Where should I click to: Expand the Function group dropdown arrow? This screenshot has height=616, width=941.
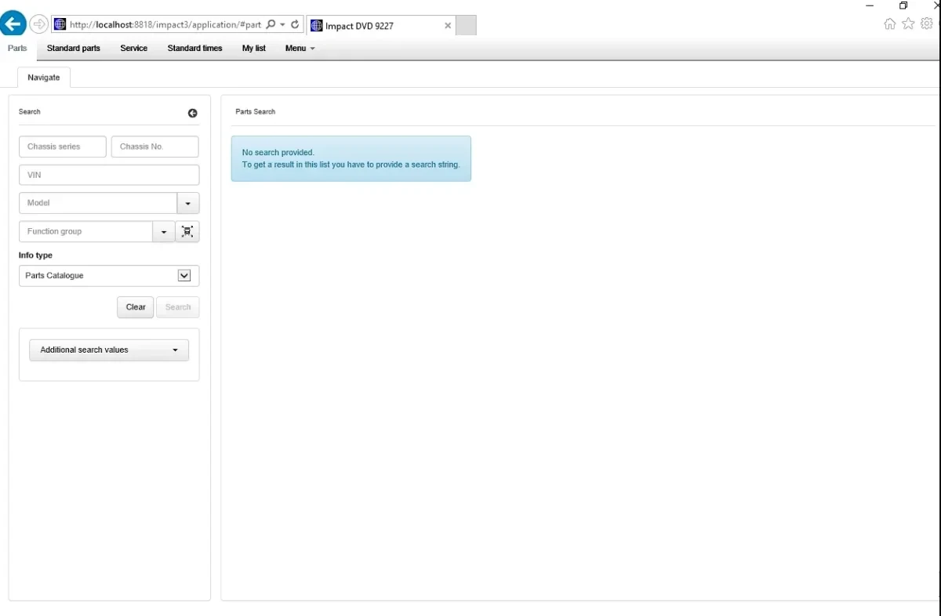tap(164, 231)
